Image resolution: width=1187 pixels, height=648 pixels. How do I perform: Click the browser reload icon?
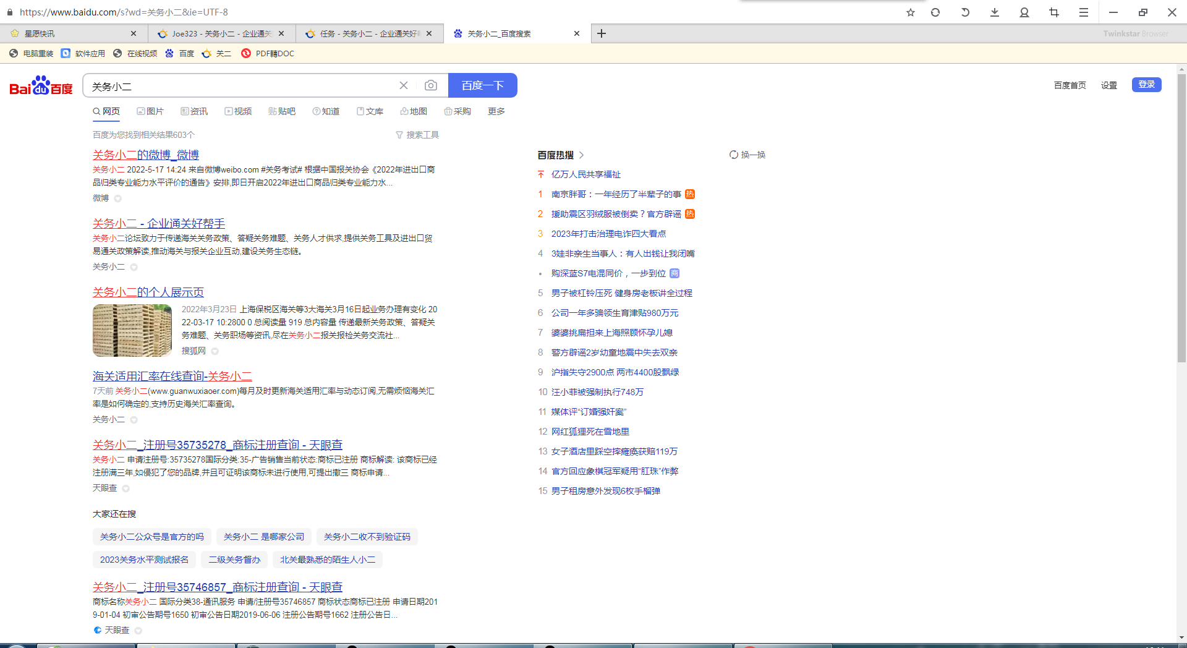(x=935, y=12)
